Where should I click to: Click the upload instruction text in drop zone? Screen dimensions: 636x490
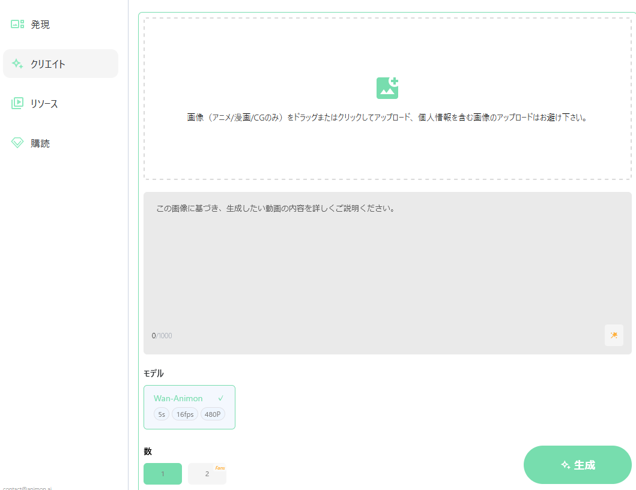point(387,118)
